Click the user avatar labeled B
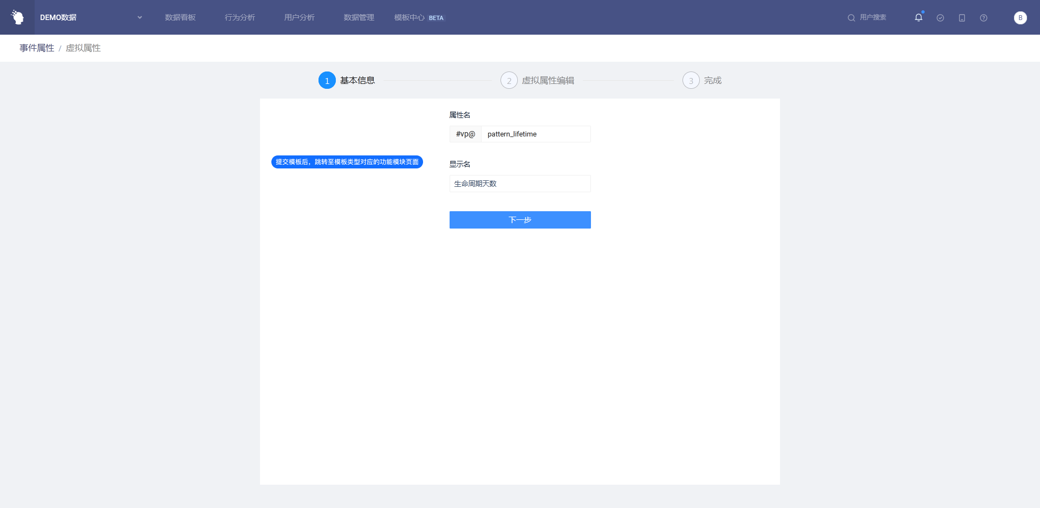The width and height of the screenshot is (1040, 508). 1020,18
